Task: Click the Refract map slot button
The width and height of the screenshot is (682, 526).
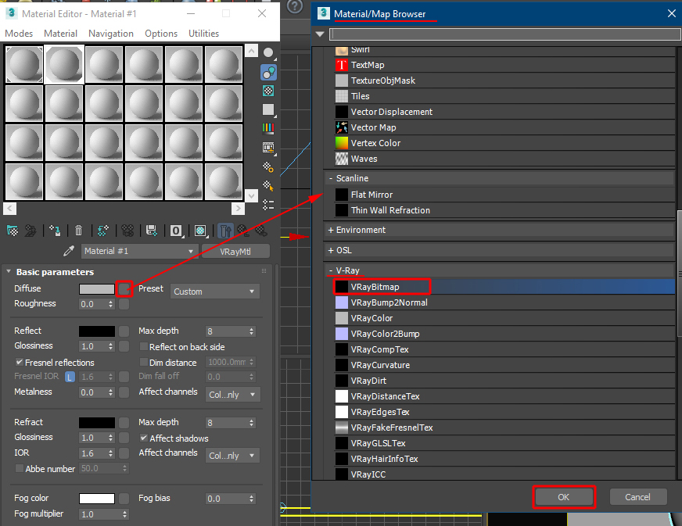Action: coord(124,423)
